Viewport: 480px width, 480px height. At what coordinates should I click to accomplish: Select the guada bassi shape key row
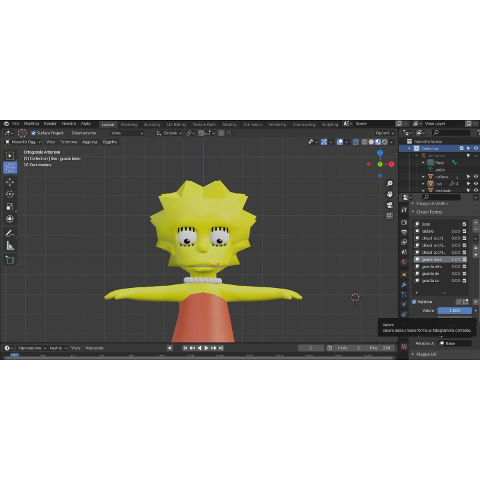click(440, 259)
